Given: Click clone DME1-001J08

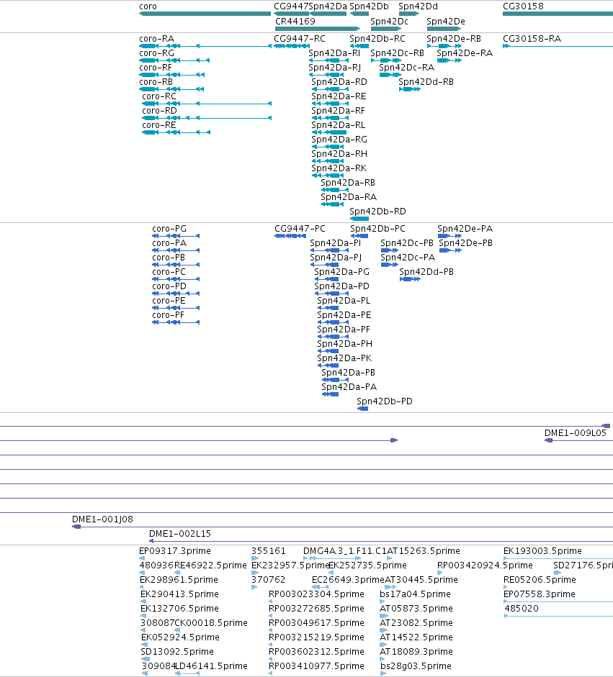Looking at the screenshot, I should pyautogui.click(x=342, y=527).
